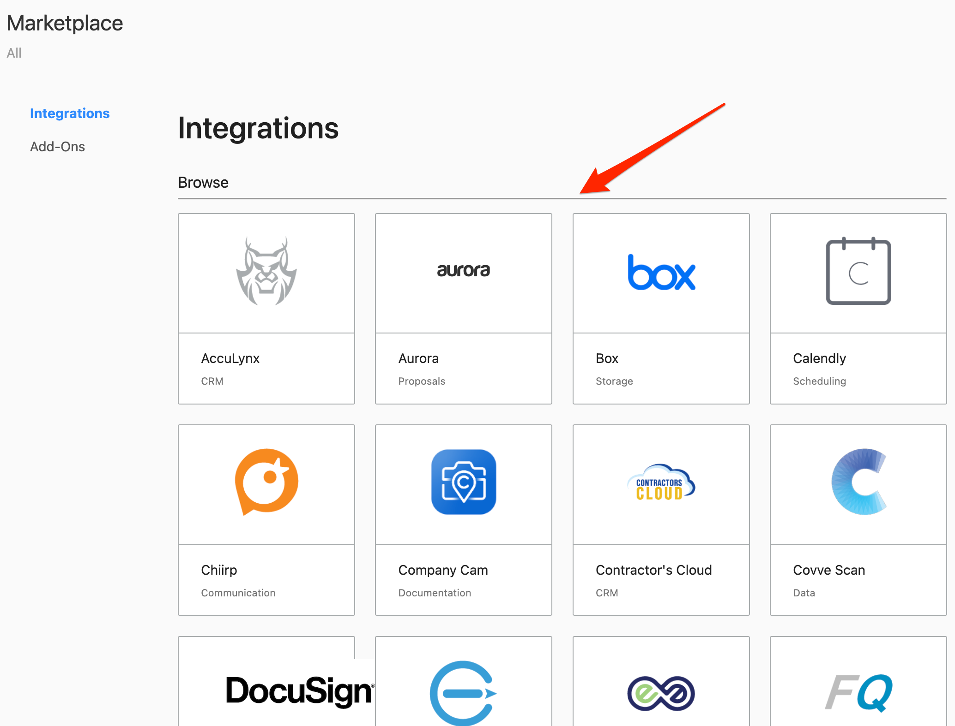The height and width of the screenshot is (726, 955).
Task: Select the Company Cam camera icon
Action: 464,482
